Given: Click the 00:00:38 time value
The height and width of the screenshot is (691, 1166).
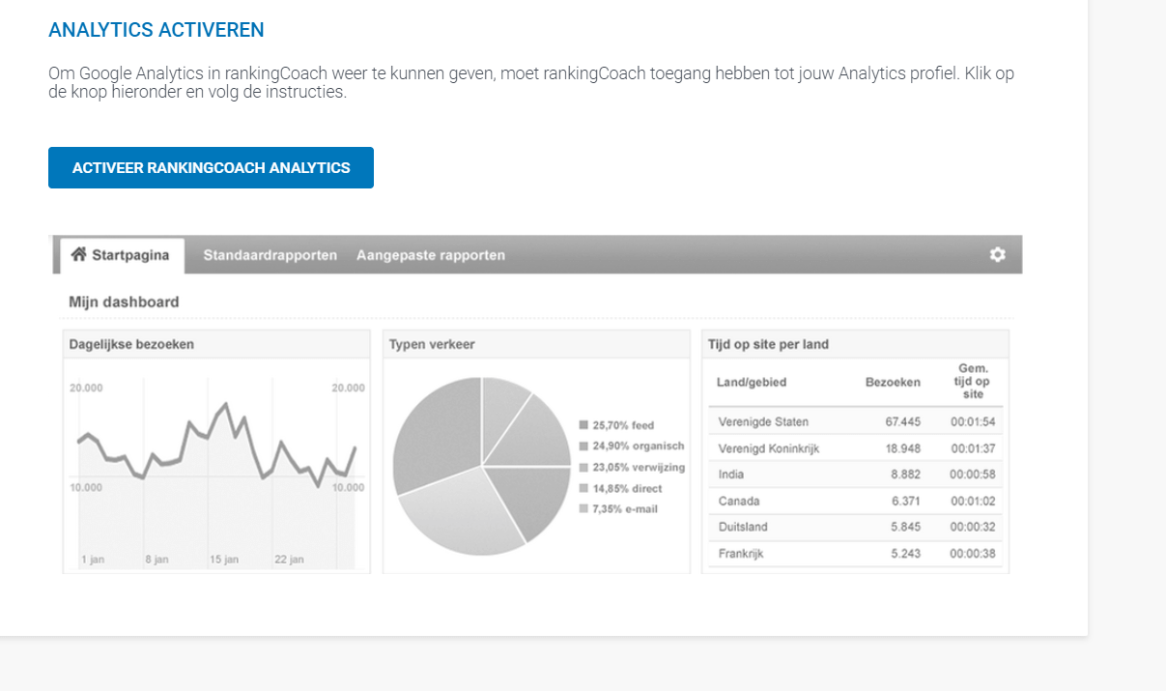Looking at the screenshot, I should point(973,554).
